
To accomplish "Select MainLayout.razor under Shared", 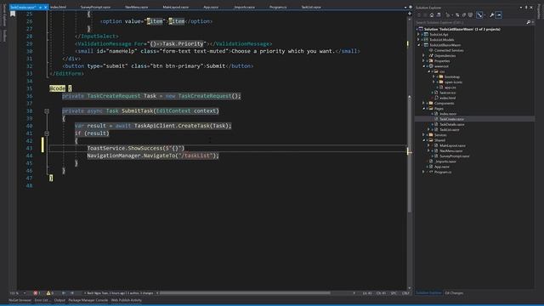I will point(452,145).
